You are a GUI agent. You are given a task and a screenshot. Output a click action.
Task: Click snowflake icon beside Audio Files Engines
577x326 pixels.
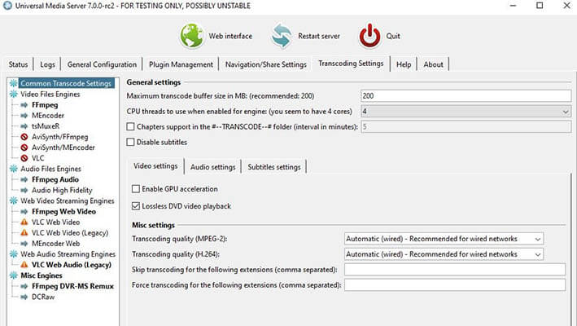click(x=14, y=169)
